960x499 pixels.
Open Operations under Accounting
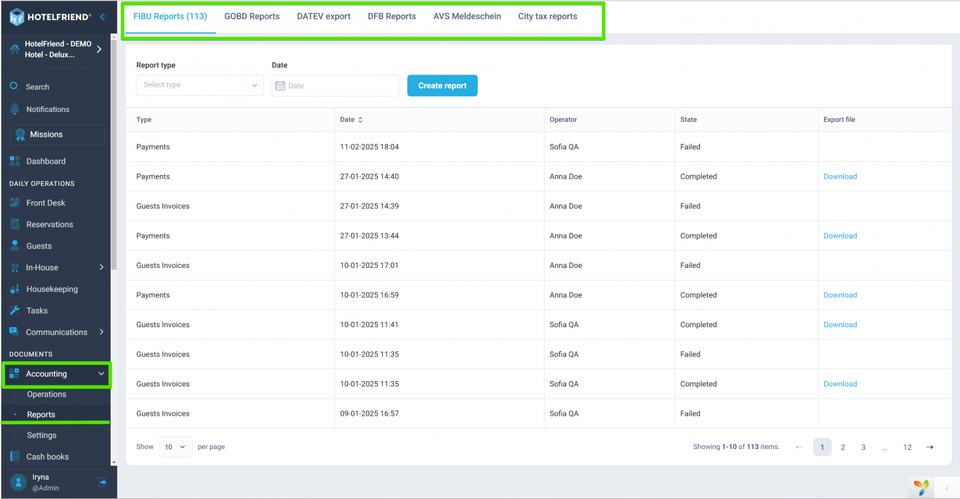(x=47, y=394)
